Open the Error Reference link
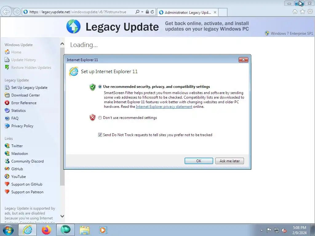The height and width of the screenshot is (236, 315). click(24, 103)
